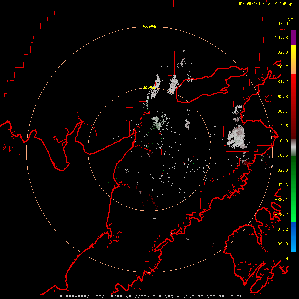The width and height of the screenshot is (299, 299).
Task: Click the blue segment of velocity color bar
Action: tap(293, 237)
